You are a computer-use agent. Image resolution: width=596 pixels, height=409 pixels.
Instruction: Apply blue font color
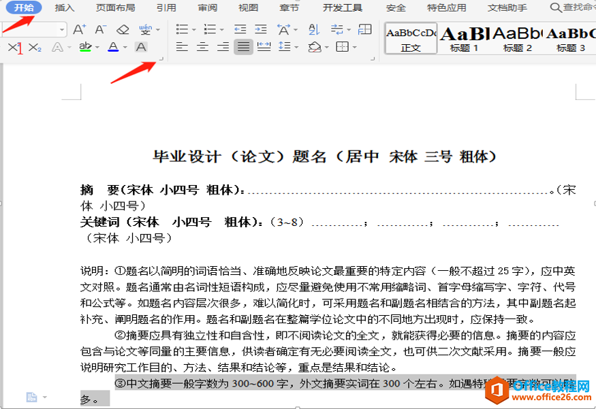click(113, 48)
